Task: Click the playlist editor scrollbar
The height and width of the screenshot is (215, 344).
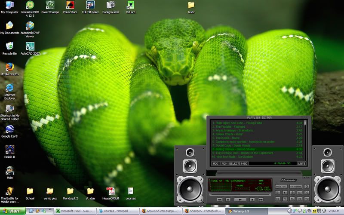Action: (305, 140)
